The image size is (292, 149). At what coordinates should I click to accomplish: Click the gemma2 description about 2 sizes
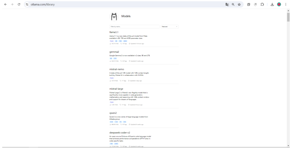130,55
